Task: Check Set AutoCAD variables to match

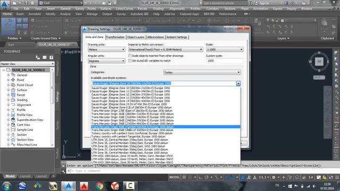Action: tap(130, 60)
